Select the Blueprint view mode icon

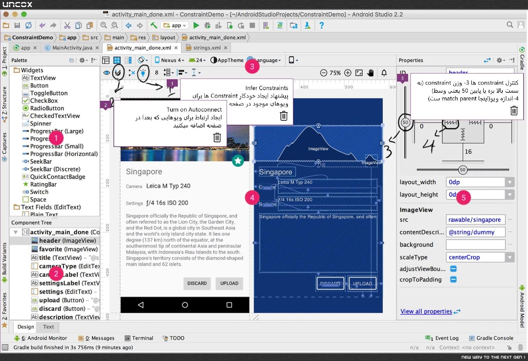(117, 60)
